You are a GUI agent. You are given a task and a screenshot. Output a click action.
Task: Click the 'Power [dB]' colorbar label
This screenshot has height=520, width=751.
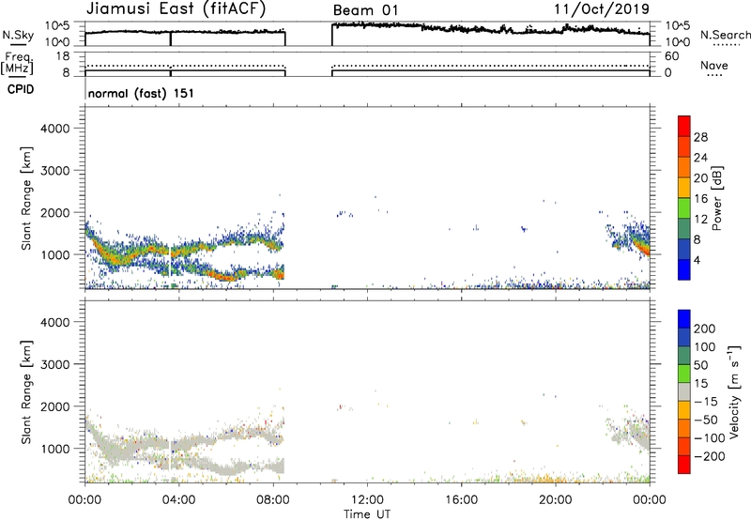tap(717, 198)
